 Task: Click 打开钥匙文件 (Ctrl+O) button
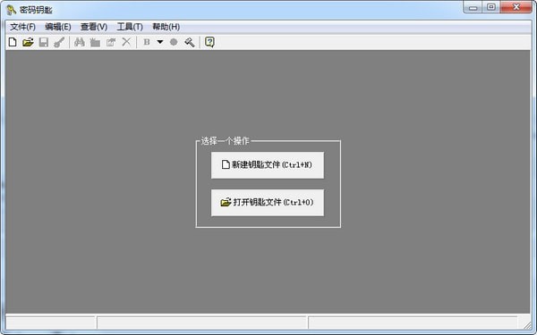(268, 203)
